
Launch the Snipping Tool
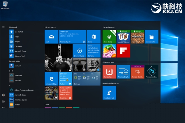coord(17,56)
